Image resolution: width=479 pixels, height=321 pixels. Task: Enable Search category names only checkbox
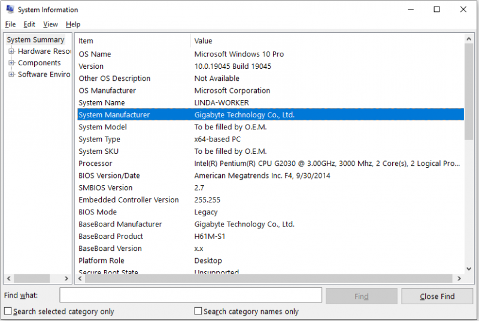coord(198,311)
